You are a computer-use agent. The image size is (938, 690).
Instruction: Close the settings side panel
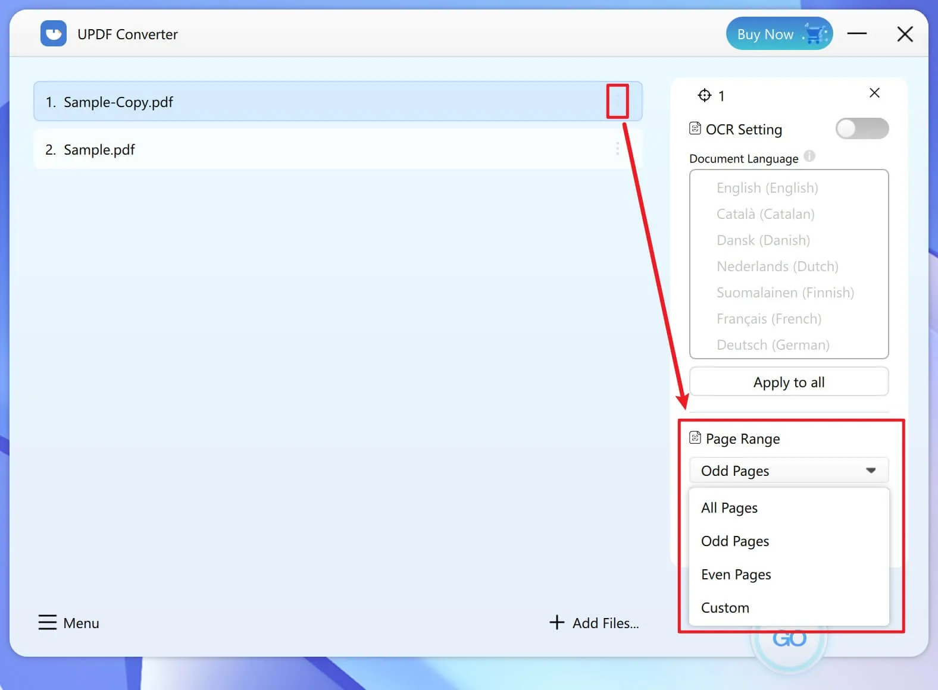874,93
